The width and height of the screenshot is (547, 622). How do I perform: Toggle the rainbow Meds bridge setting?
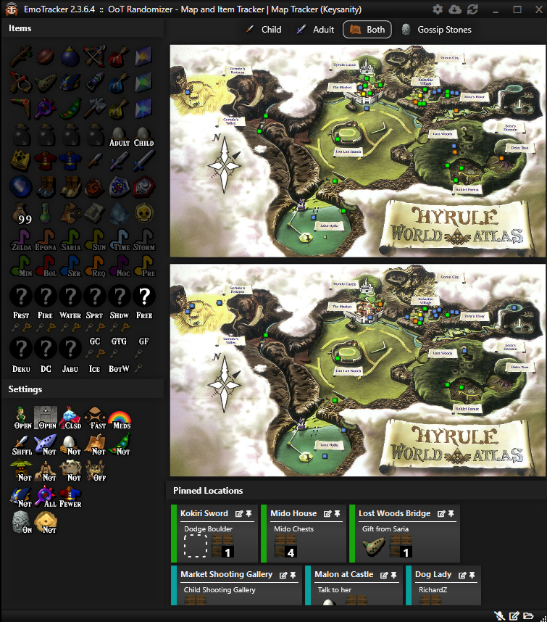pyautogui.click(x=120, y=418)
